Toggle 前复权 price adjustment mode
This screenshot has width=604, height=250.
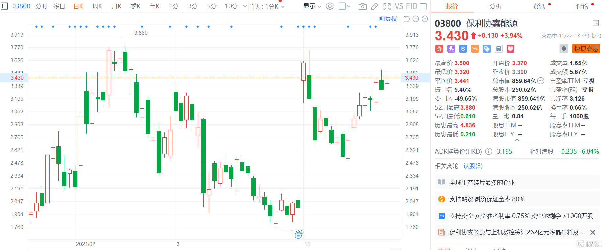tap(388, 19)
